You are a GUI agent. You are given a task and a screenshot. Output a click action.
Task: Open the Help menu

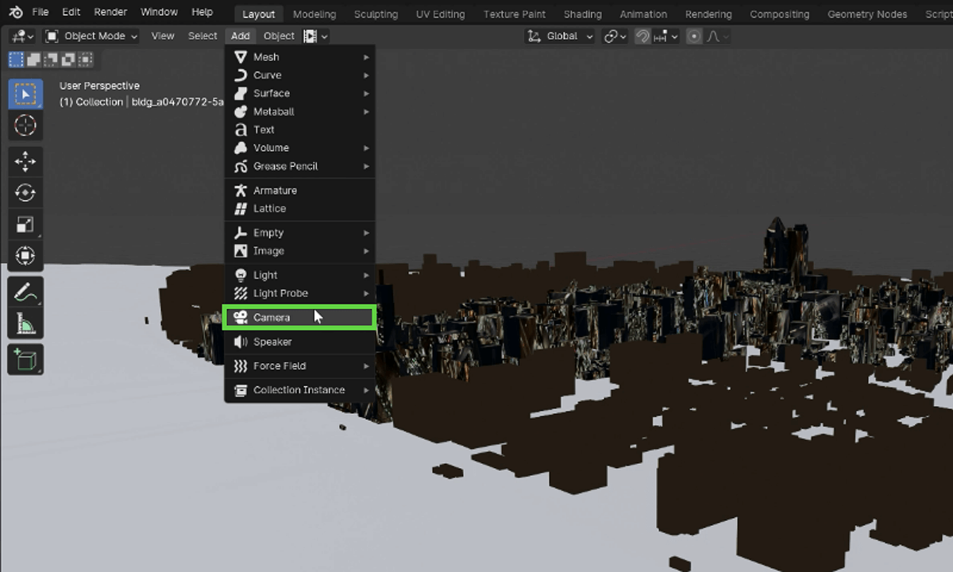[x=203, y=13]
